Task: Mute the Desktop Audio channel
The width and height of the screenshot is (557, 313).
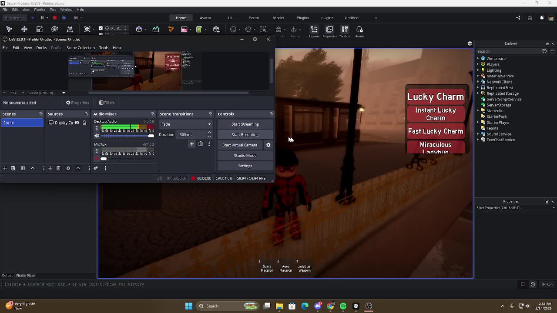Action: coord(97,136)
